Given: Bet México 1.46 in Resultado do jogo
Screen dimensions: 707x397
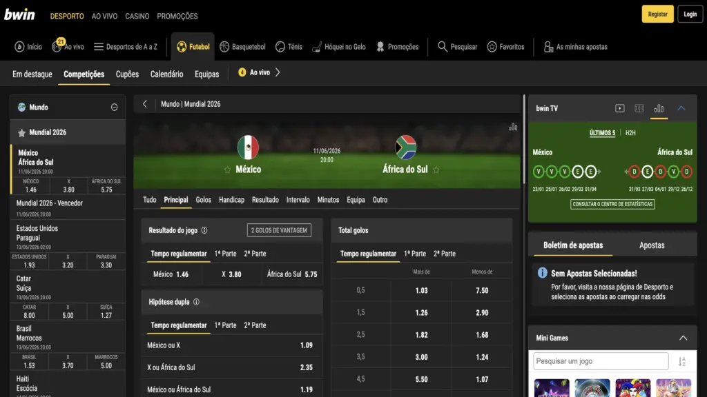Looking at the screenshot, I should (171, 274).
